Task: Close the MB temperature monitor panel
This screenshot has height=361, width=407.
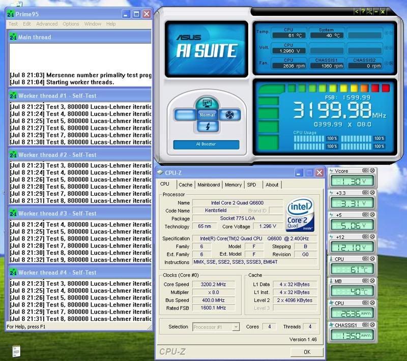Action: [x=372, y=281]
